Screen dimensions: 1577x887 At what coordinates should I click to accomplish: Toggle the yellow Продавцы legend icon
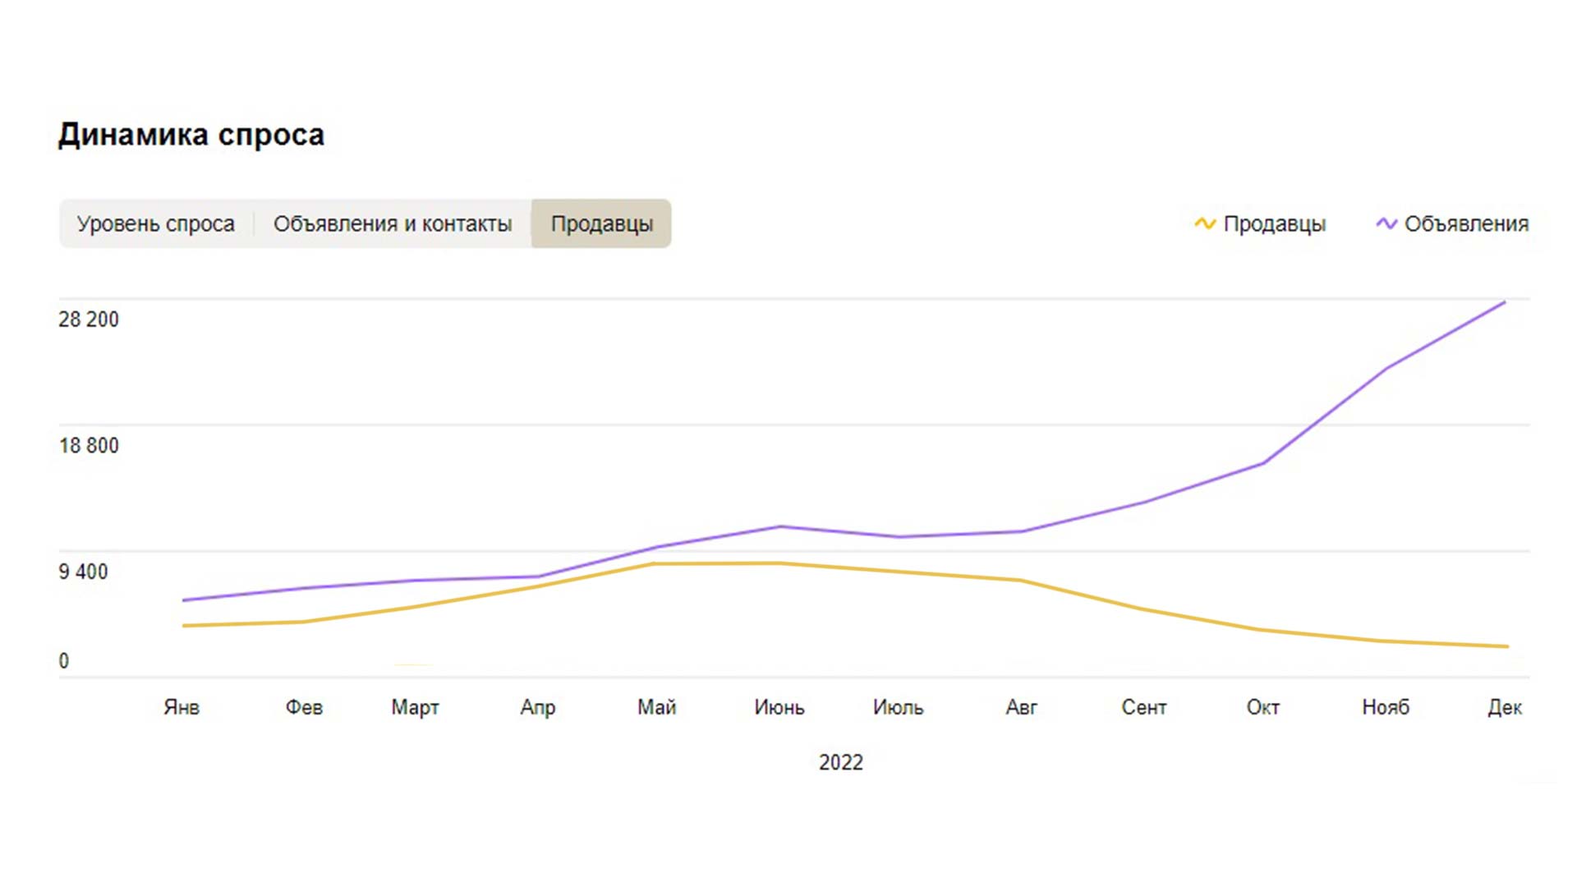pos(1205,223)
